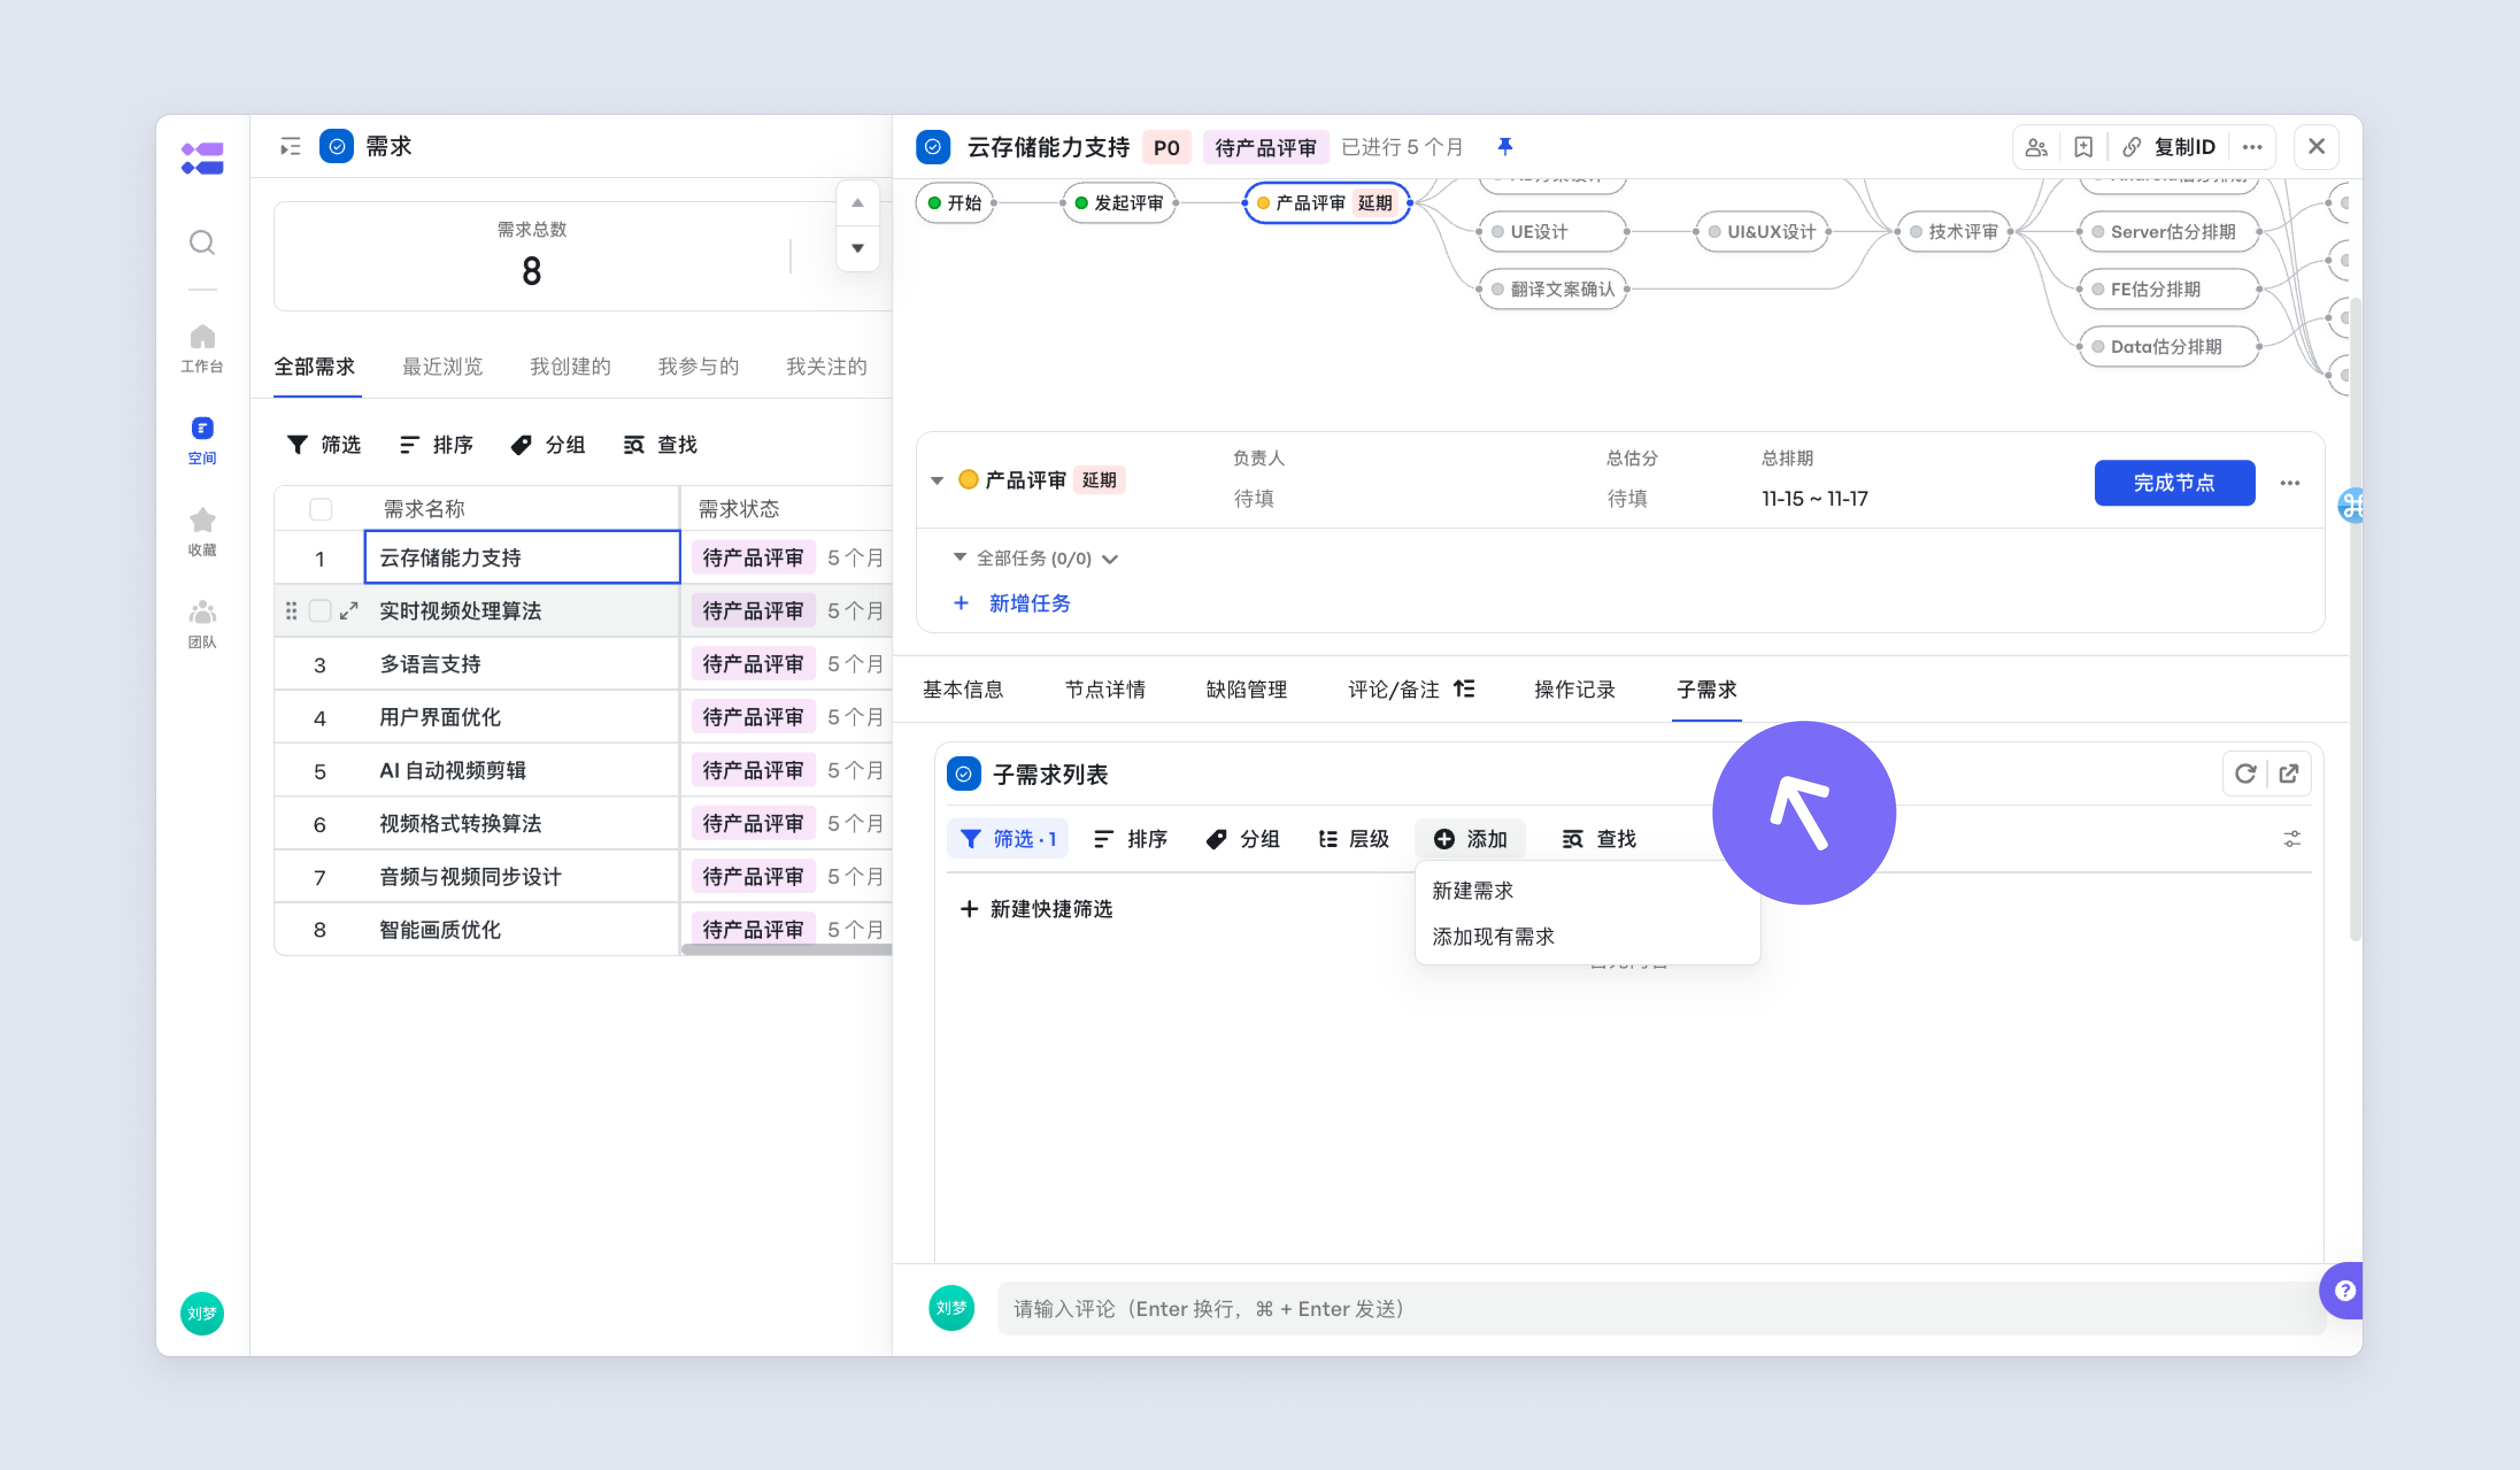Tick the select-all checkbox in 需求名称 header
Image resolution: width=2520 pixels, height=1470 pixels.
tap(320, 509)
